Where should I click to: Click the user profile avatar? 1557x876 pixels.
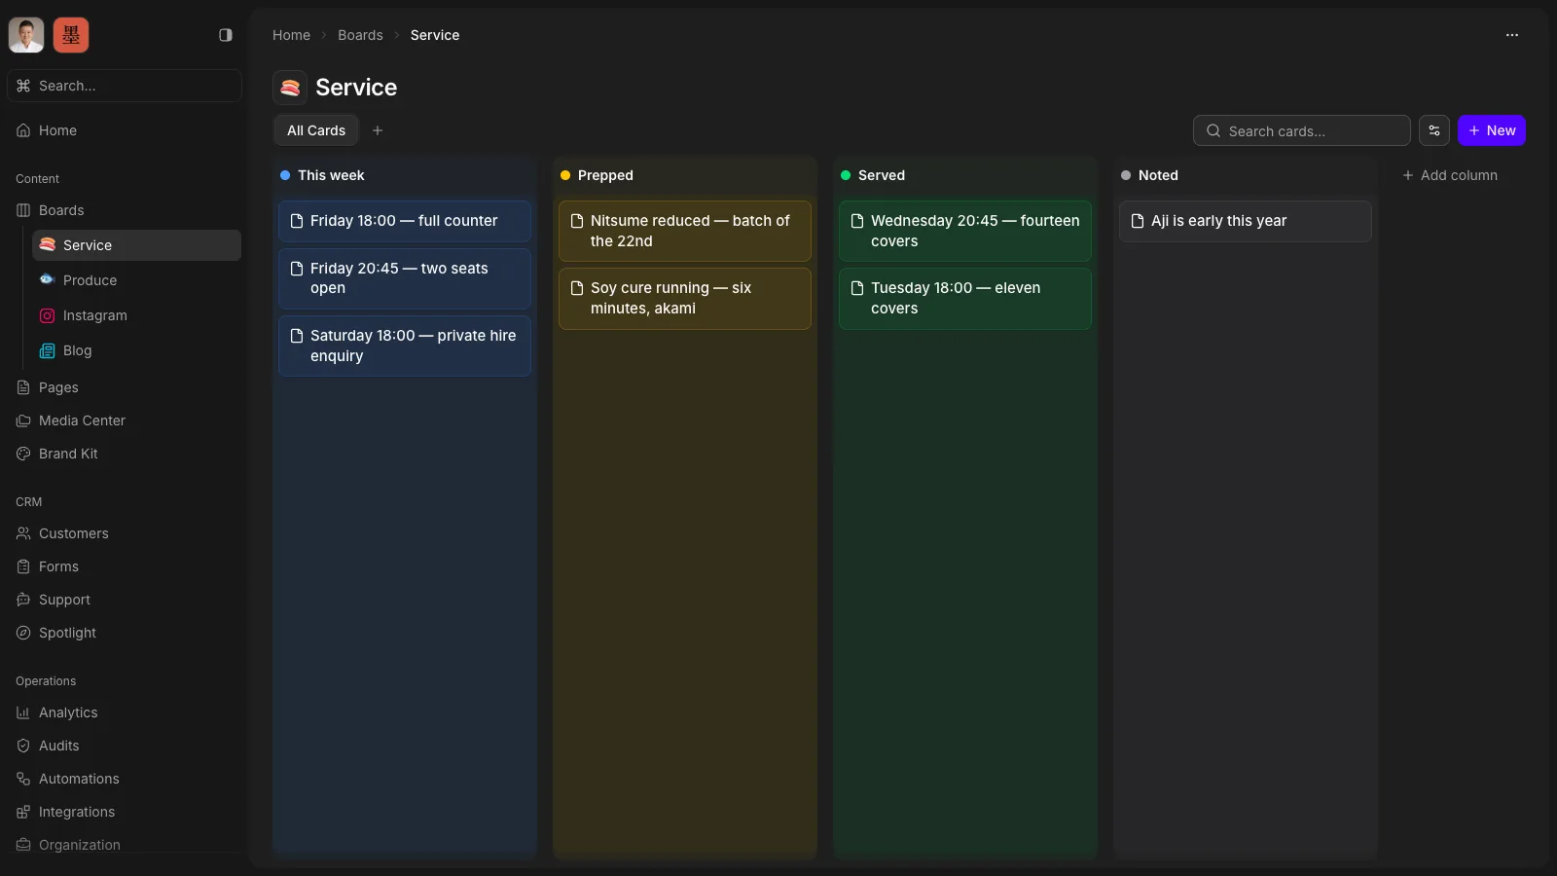26,35
